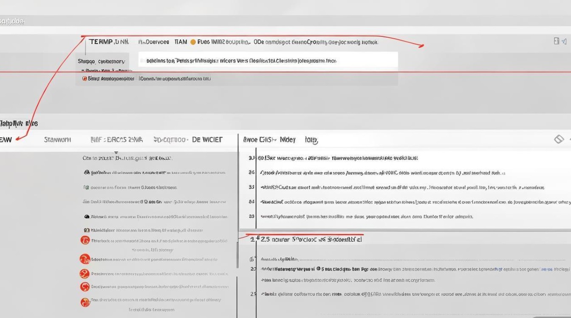Switch to the "Stanwori" tab
571x318 pixels.
[57, 139]
